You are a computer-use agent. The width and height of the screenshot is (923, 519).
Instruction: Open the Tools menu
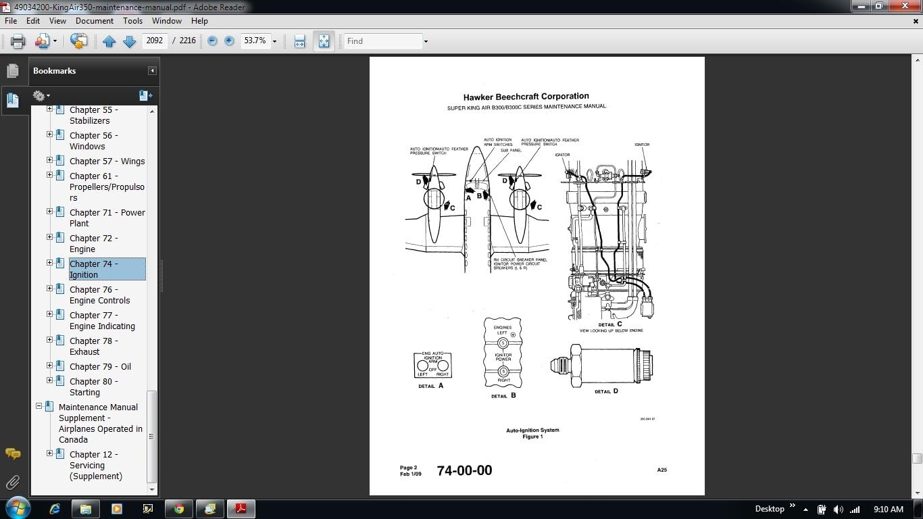coord(132,21)
